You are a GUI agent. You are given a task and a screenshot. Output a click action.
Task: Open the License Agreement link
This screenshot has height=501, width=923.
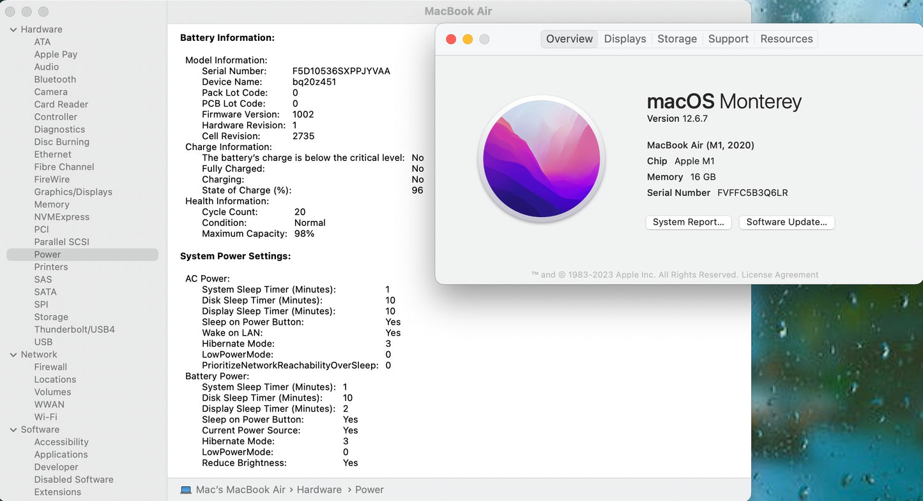click(779, 275)
